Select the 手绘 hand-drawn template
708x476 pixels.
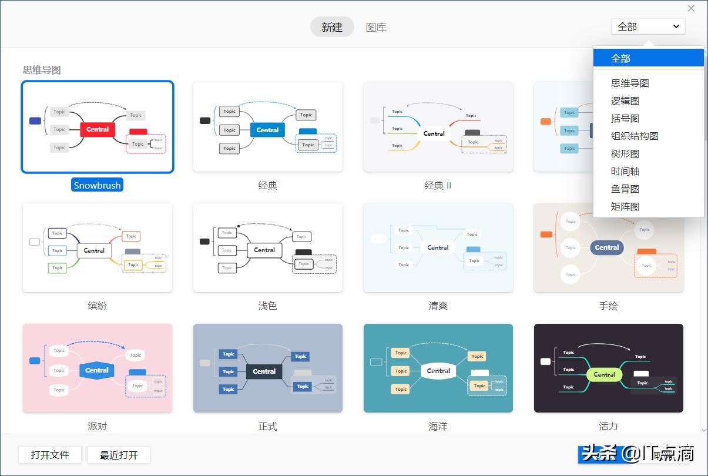pyautogui.click(x=608, y=247)
